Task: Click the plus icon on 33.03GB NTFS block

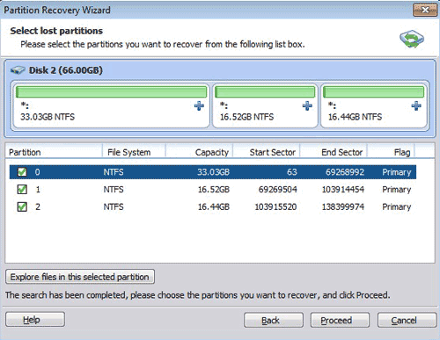Action: (199, 105)
